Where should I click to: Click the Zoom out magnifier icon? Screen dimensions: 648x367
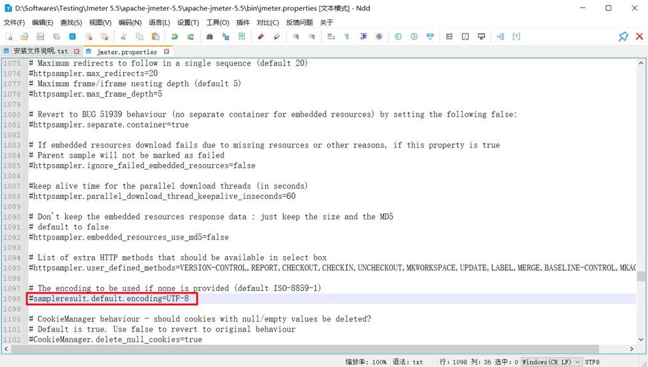click(x=312, y=37)
